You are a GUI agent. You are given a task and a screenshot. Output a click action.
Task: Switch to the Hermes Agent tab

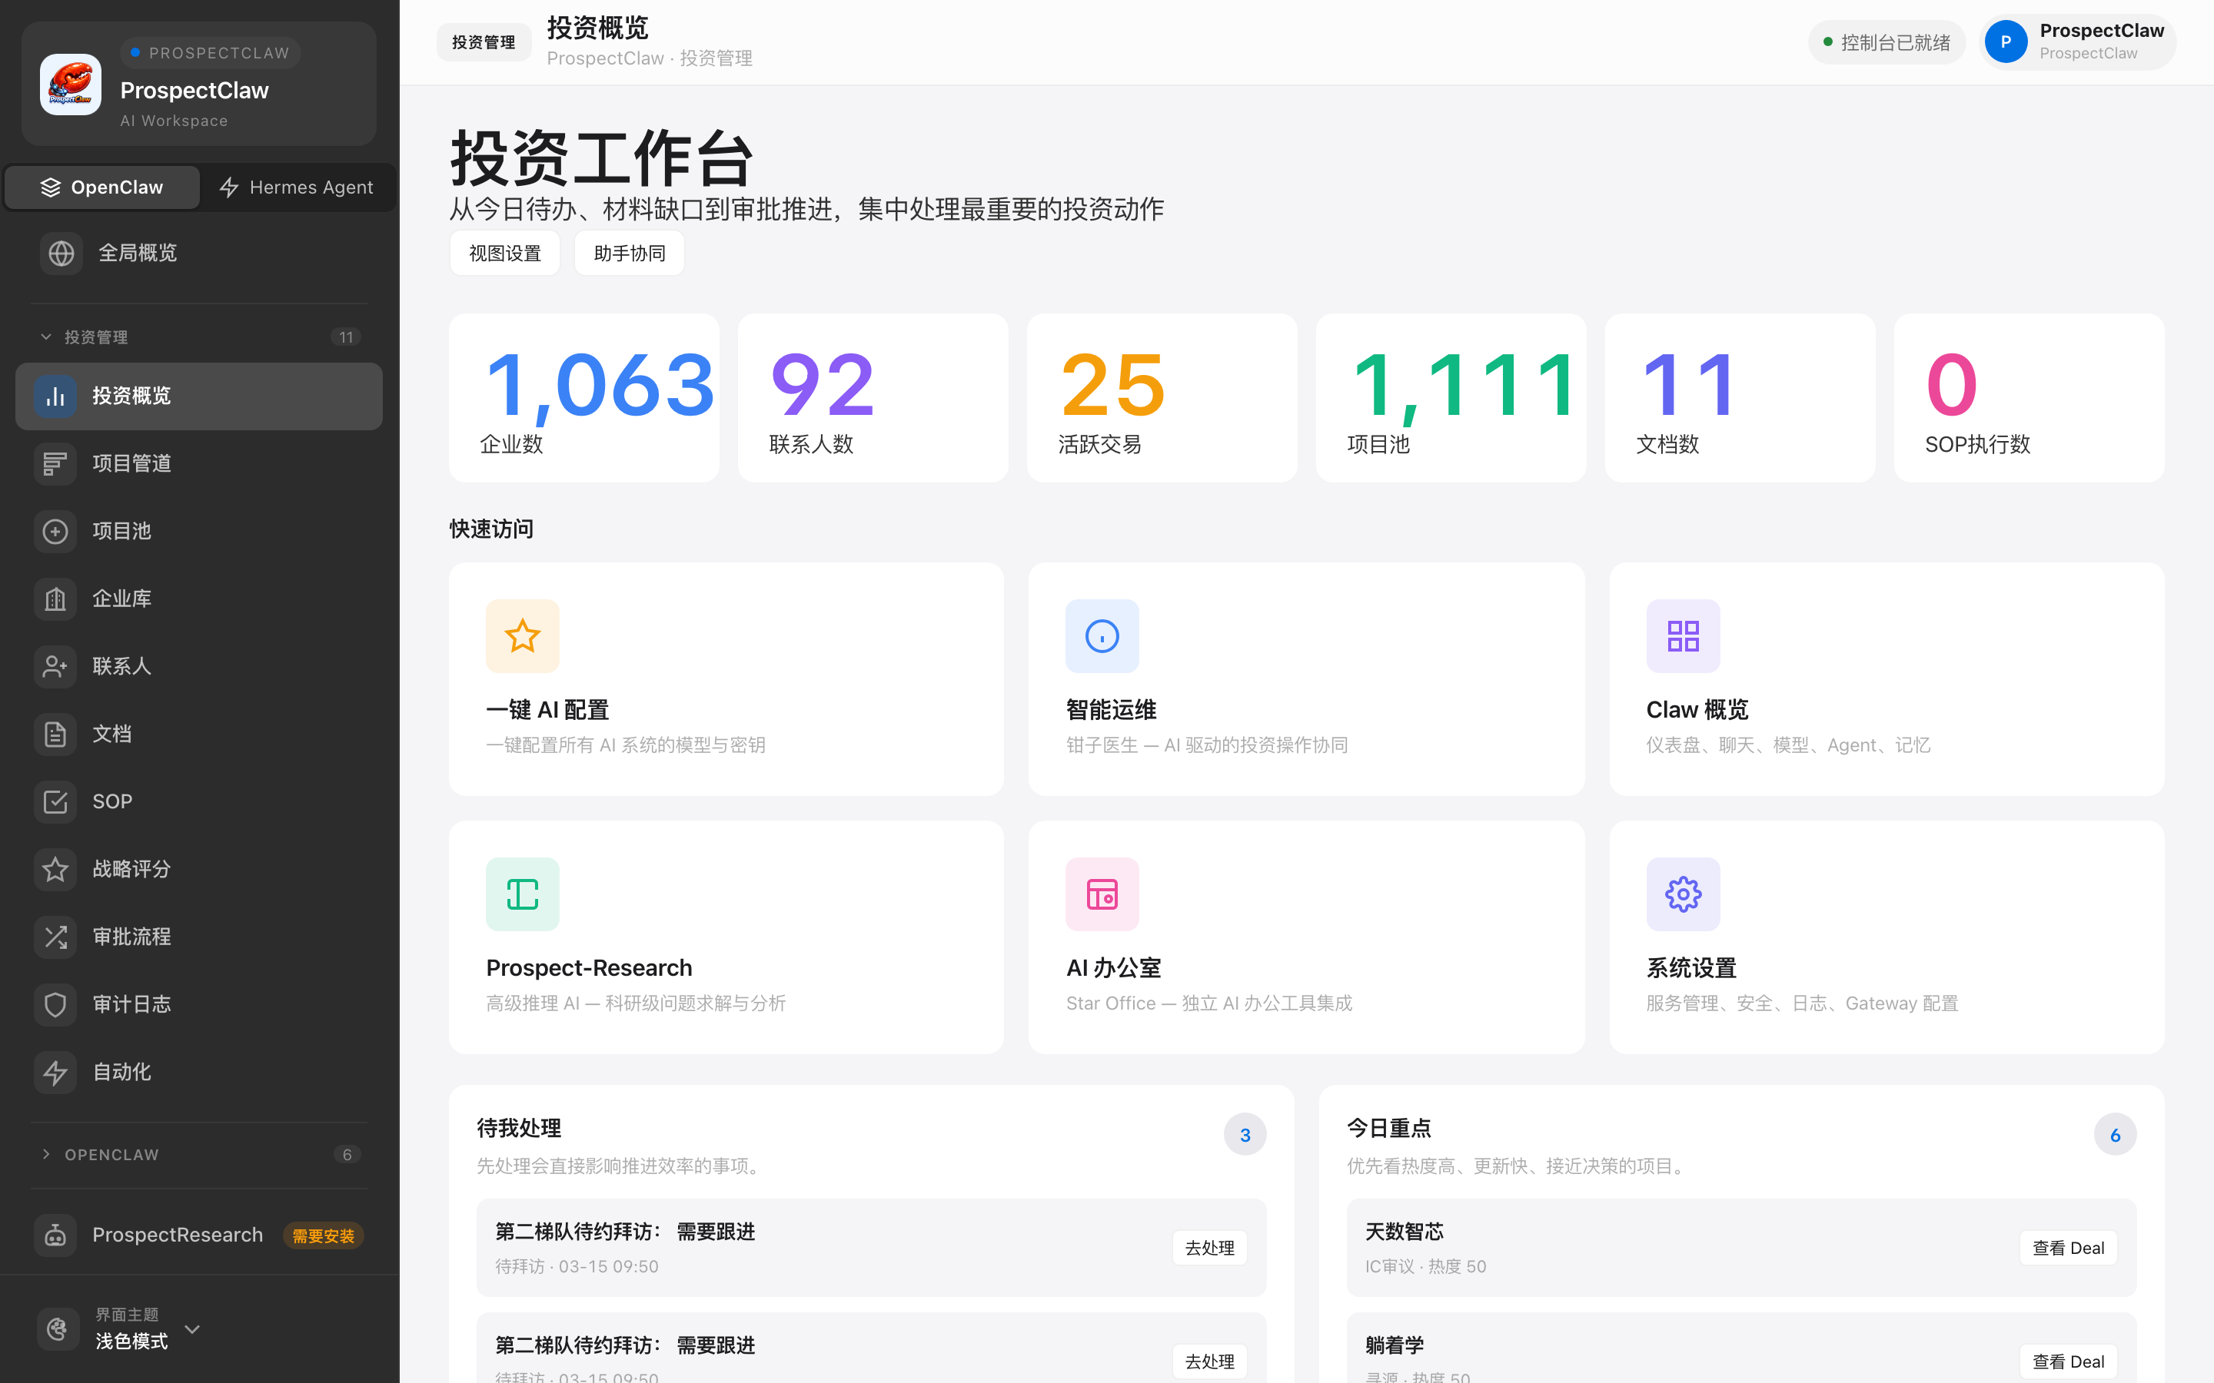click(x=298, y=187)
